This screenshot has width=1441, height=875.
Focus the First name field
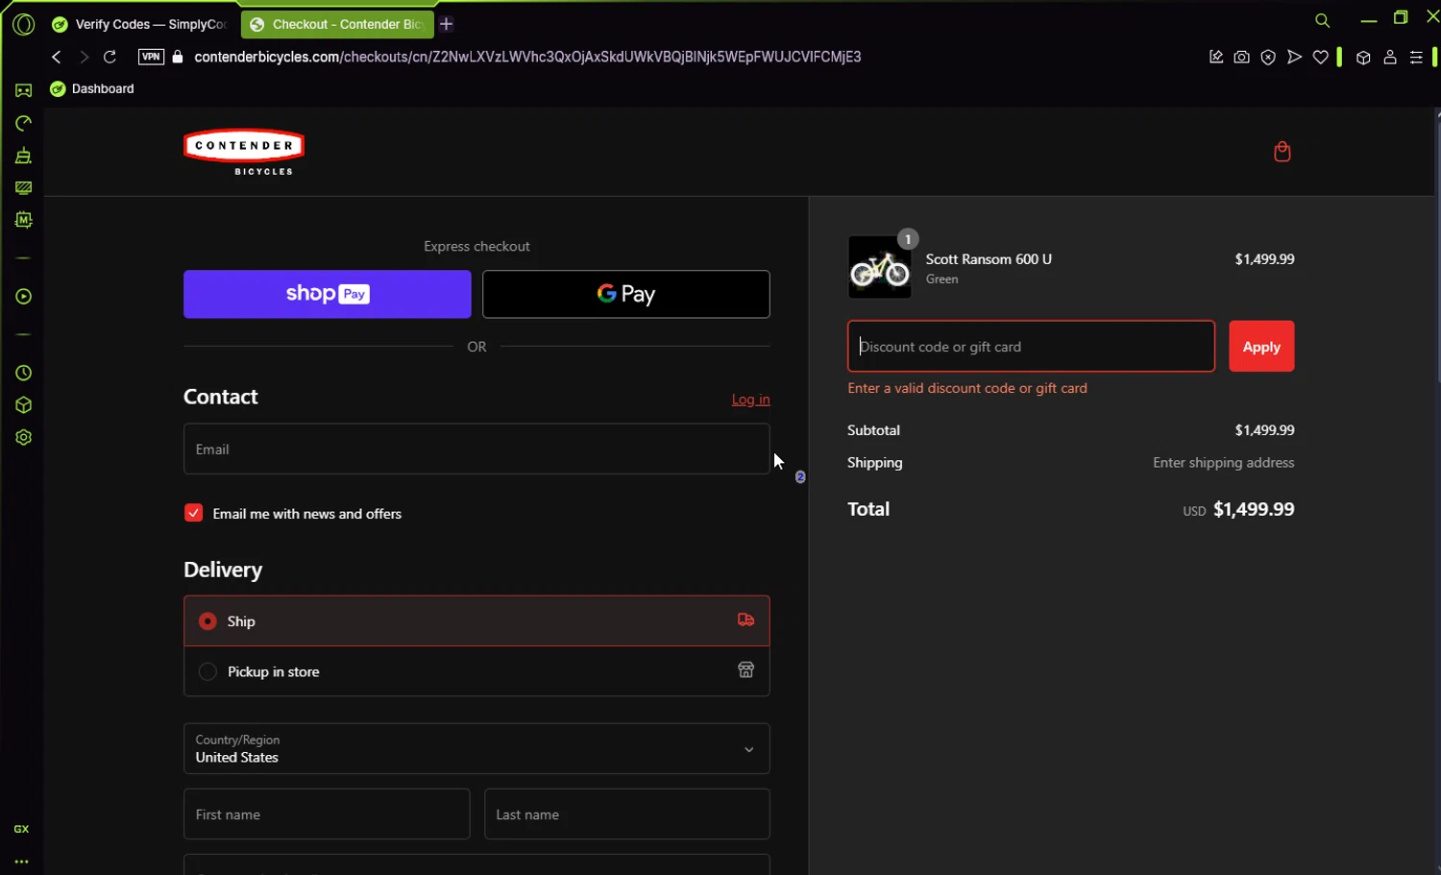(x=327, y=814)
